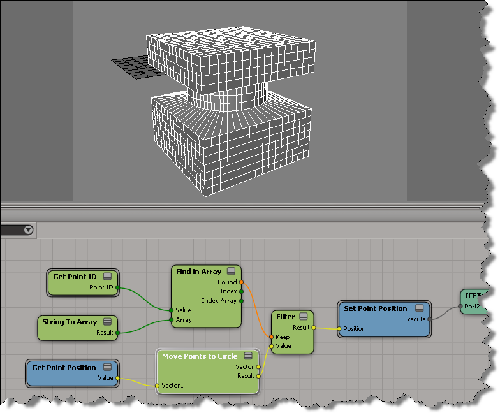
Task: Collapse the Move Points to Circle node
Action: (x=247, y=356)
